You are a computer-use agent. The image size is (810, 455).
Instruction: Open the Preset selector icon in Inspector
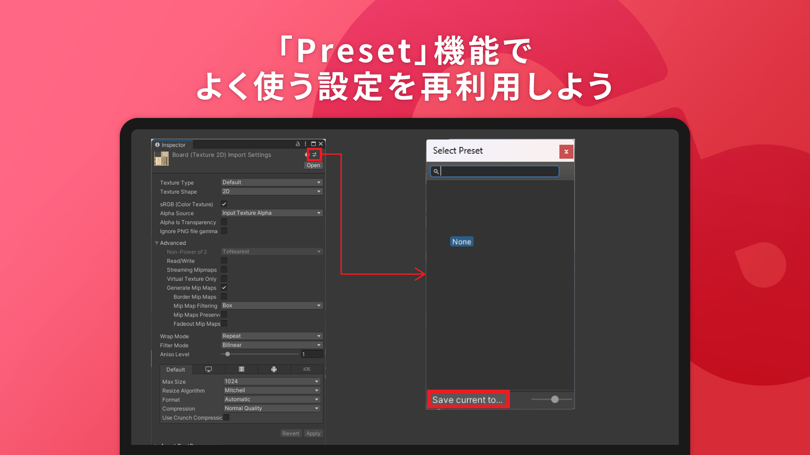(314, 155)
